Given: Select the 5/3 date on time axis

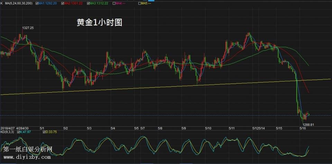Looking at the screenshot, I should point(89,128).
